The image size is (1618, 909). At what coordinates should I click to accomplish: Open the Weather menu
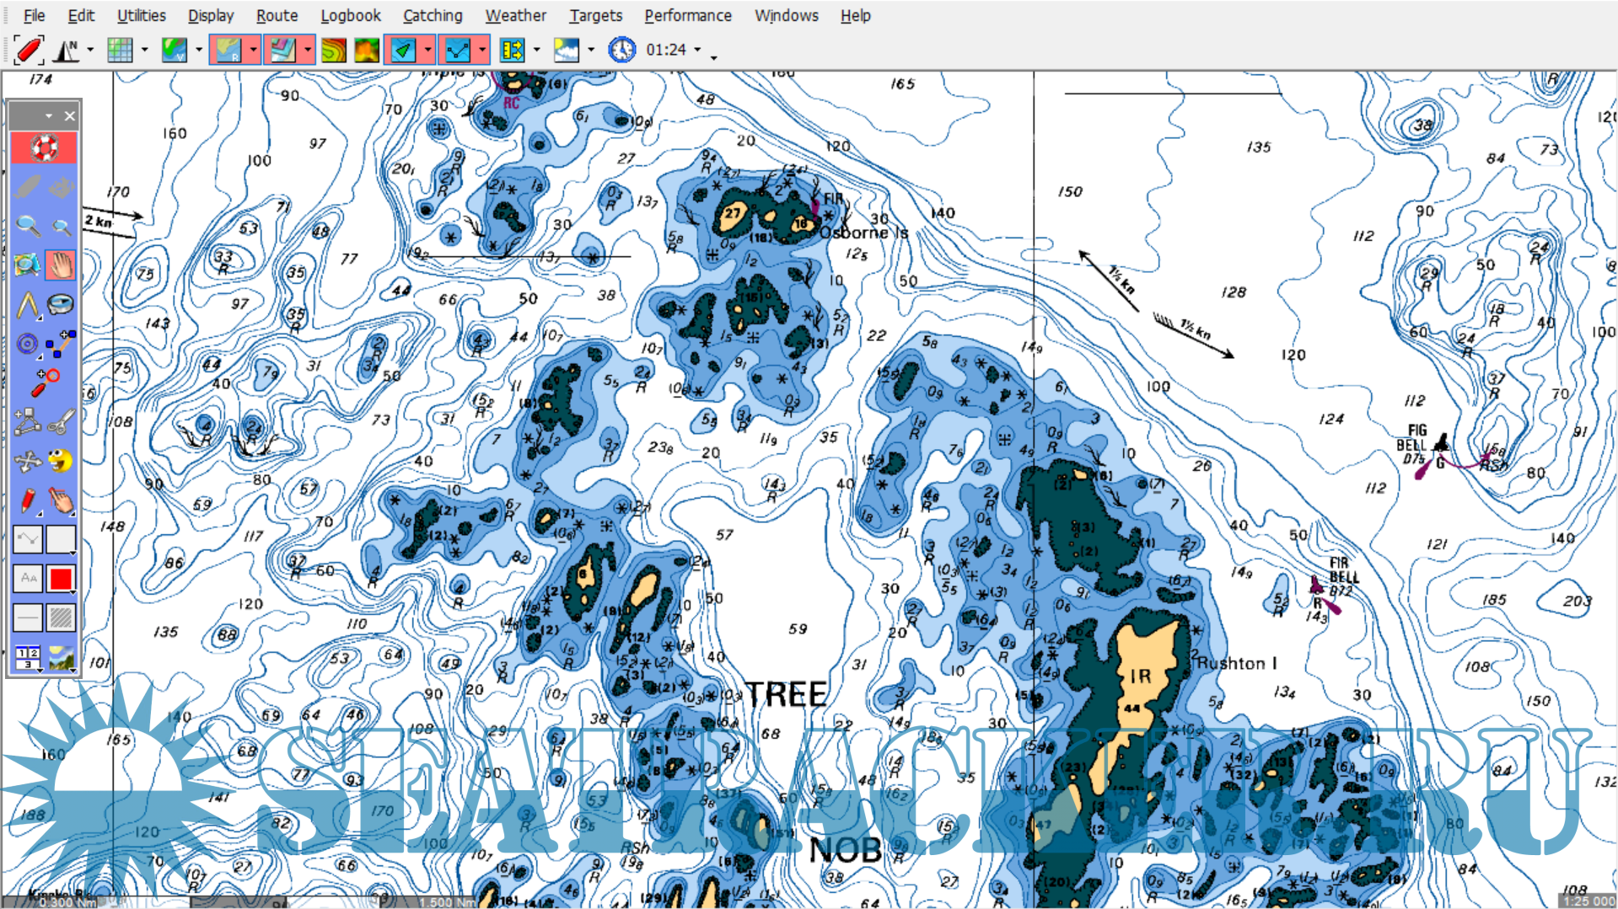pyautogui.click(x=515, y=15)
